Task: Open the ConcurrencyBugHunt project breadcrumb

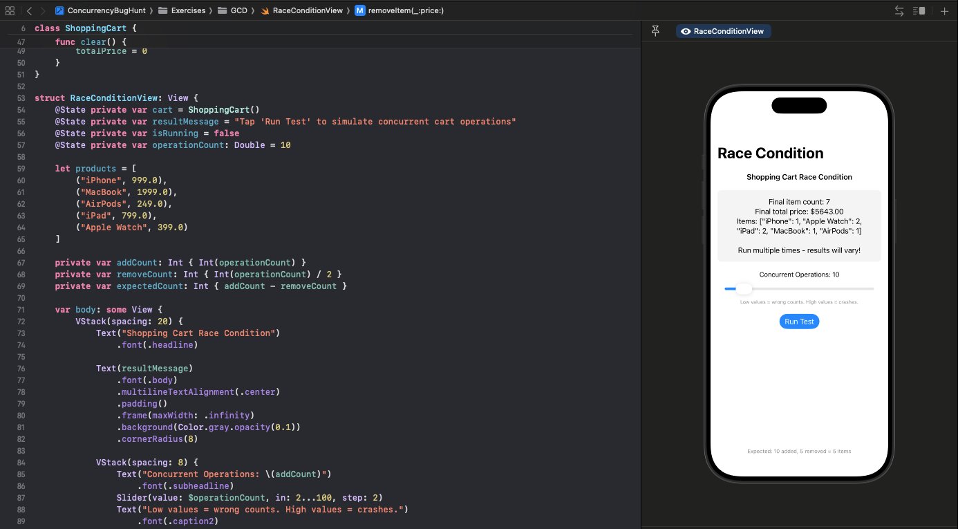Action: [x=106, y=11]
